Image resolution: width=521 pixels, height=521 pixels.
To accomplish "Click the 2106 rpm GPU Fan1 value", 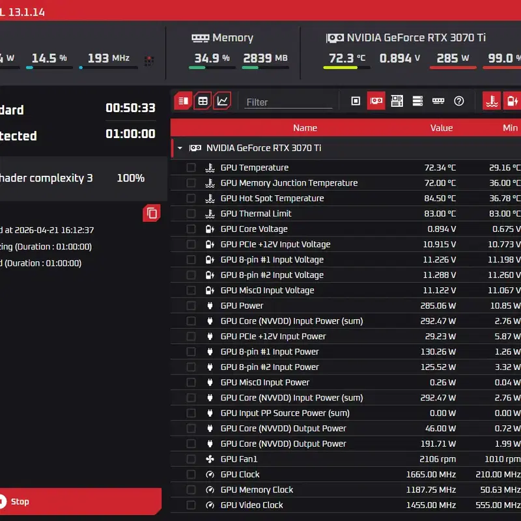I will [x=438, y=459].
